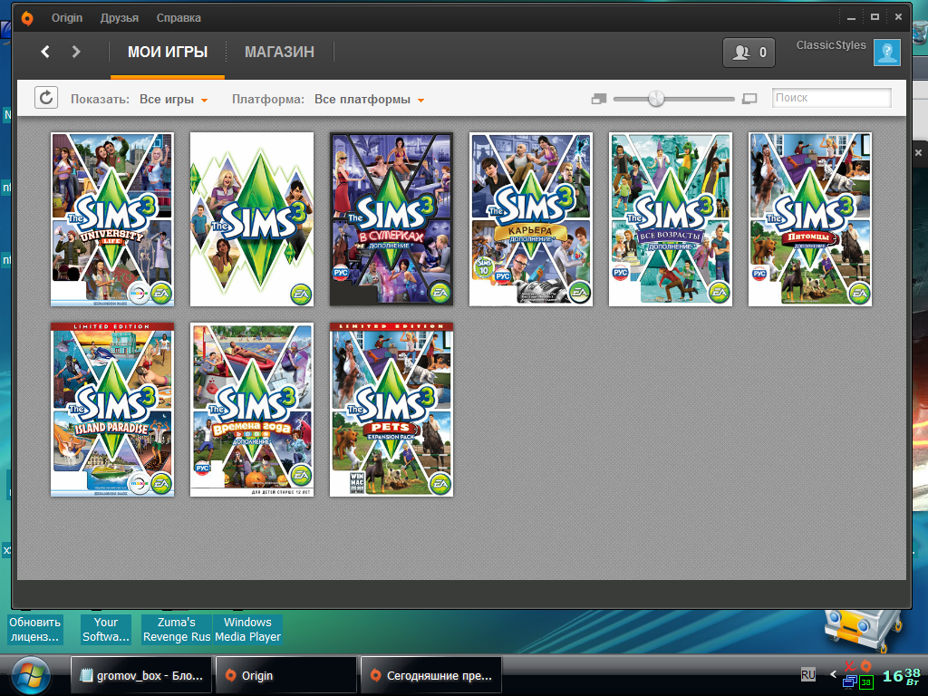Expand the 'Все игры' filter dropdown
Image resolution: width=928 pixels, height=696 pixels.
point(174,100)
